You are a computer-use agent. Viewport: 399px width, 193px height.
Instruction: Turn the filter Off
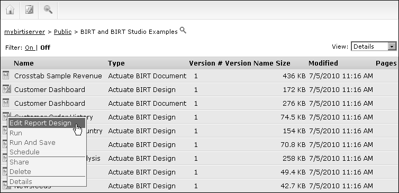[x=46, y=48]
